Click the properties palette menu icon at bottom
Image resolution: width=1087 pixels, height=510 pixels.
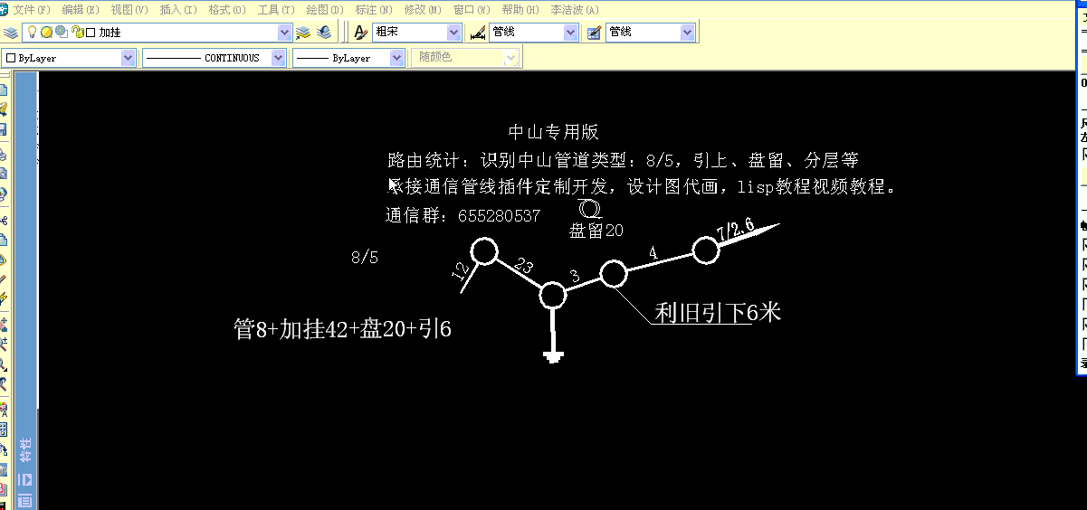click(25, 501)
